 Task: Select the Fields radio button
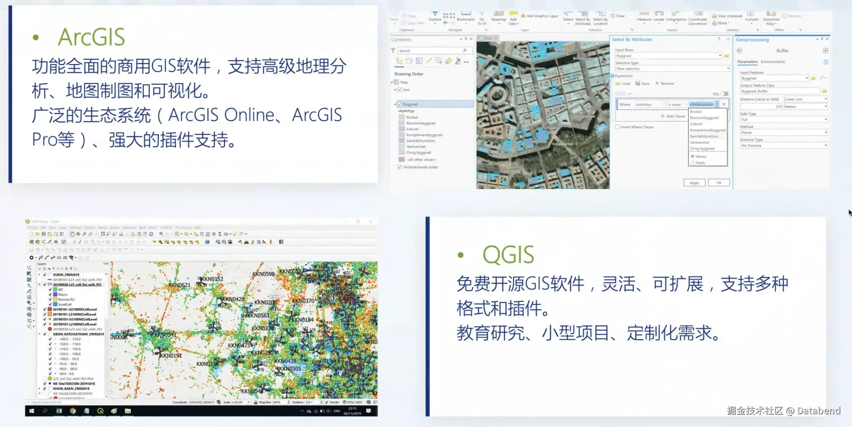(692, 163)
